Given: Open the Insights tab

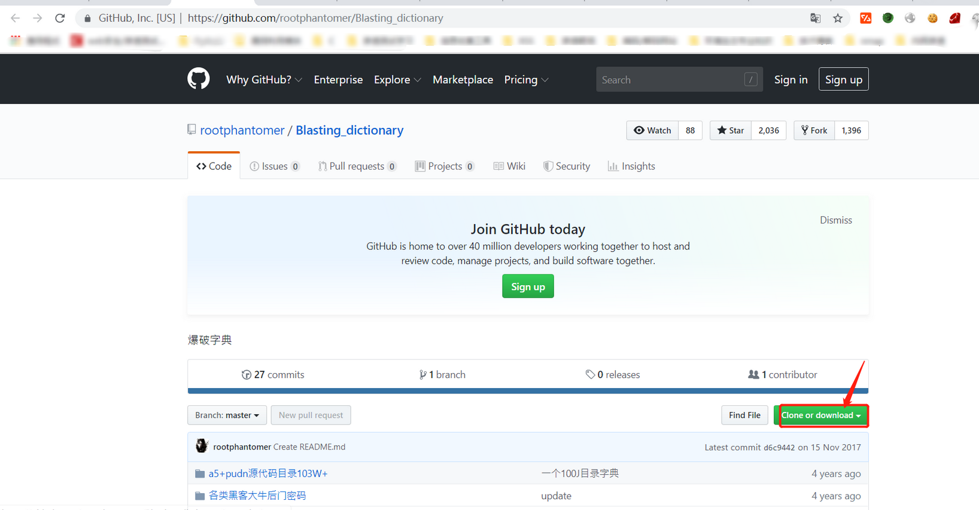Looking at the screenshot, I should pyautogui.click(x=631, y=166).
